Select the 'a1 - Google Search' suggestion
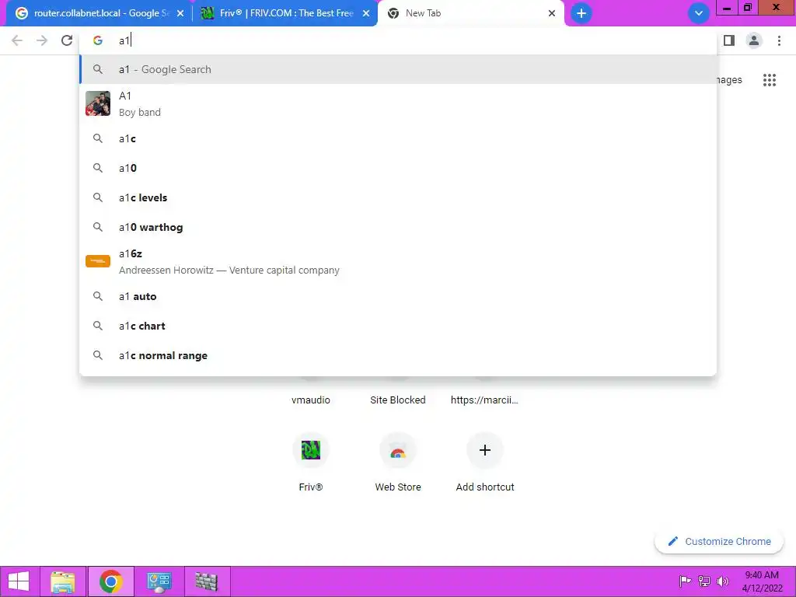 [x=398, y=69]
